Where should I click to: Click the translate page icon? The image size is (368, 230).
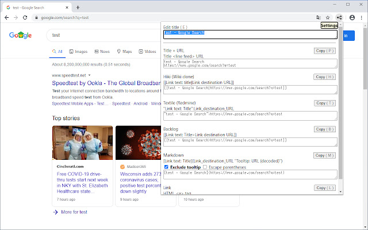[x=317, y=18]
